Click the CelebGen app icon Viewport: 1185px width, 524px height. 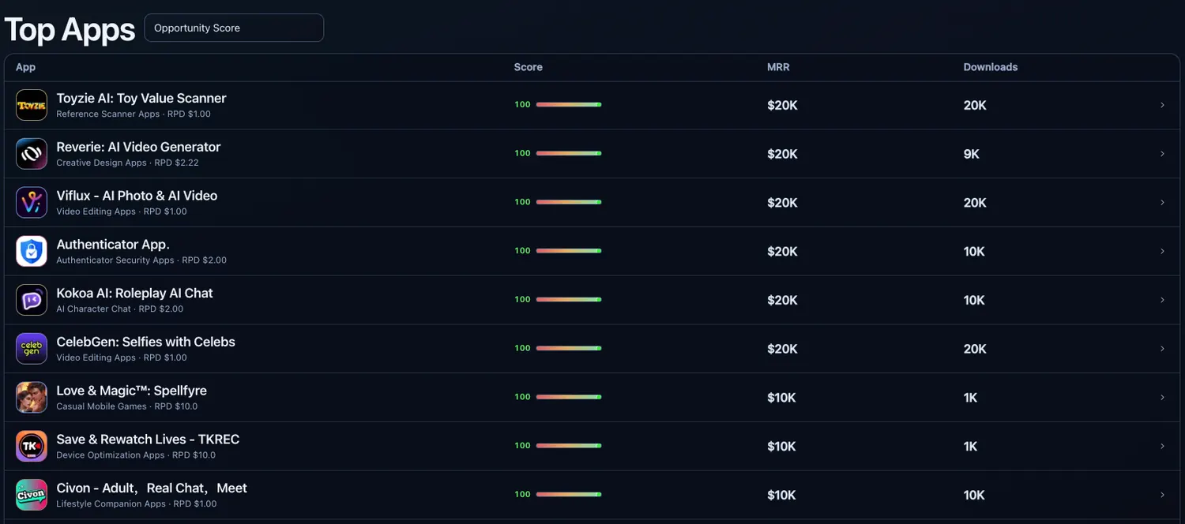32,349
